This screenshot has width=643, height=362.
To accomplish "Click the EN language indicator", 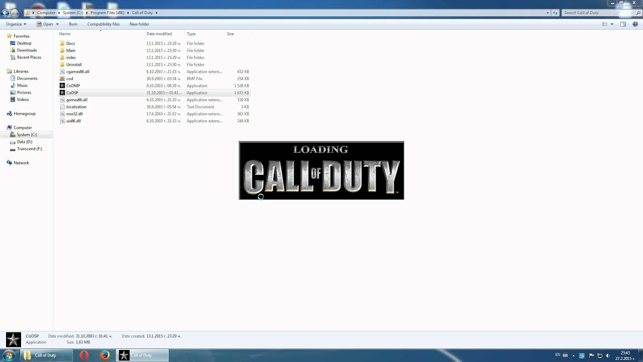I will pos(558,355).
